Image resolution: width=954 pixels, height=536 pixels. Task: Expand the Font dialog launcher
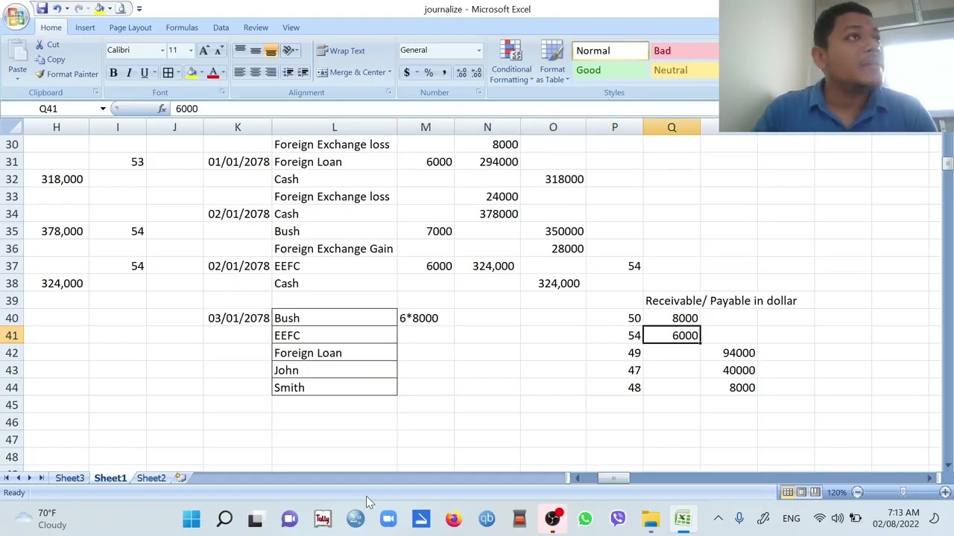tap(222, 92)
